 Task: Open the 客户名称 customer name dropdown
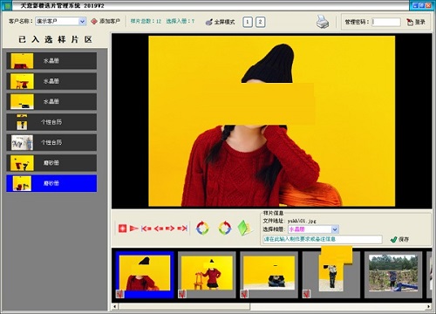[x=82, y=22]
